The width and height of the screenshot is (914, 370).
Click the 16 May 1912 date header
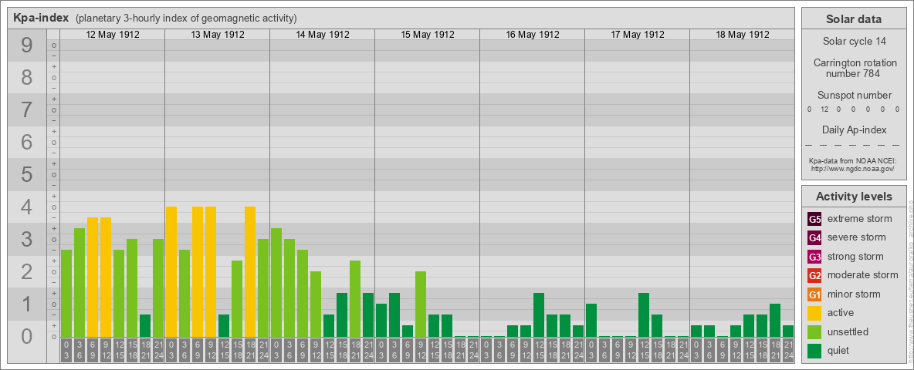click(532, 35)
